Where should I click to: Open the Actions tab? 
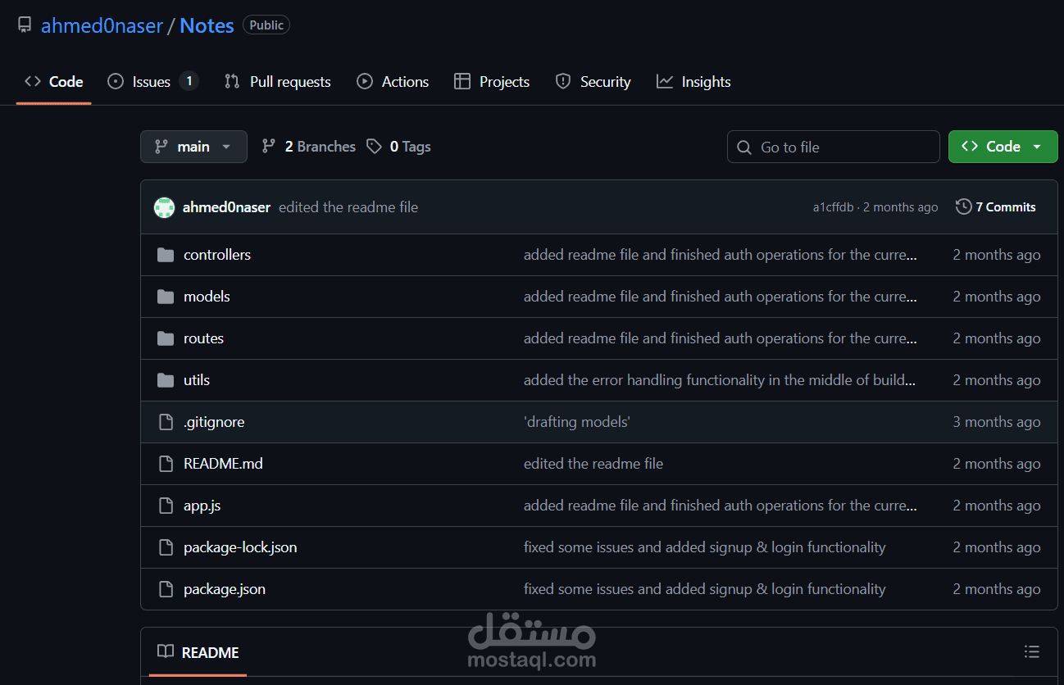click(393, 82)
